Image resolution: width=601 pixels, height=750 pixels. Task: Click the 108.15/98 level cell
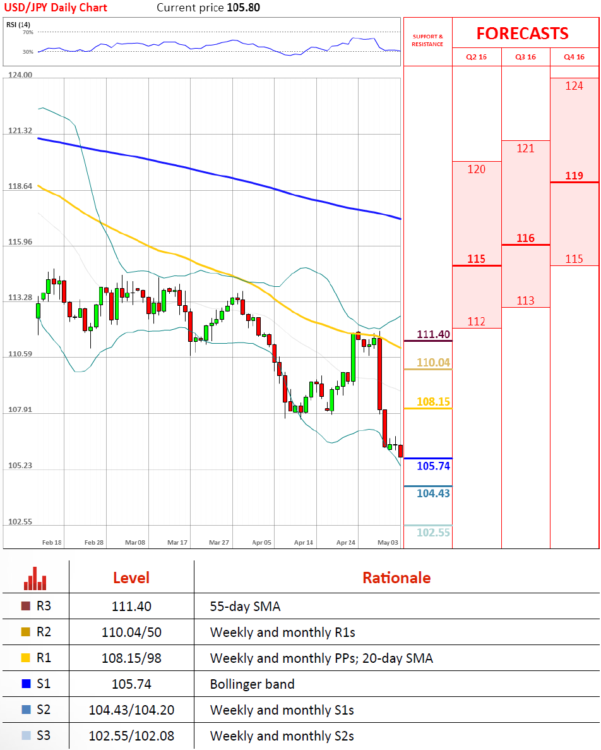131,658
